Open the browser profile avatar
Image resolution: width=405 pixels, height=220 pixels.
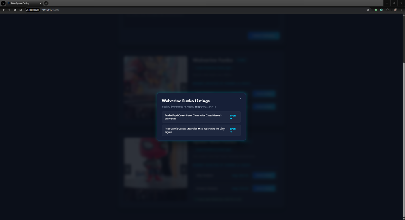396,10
